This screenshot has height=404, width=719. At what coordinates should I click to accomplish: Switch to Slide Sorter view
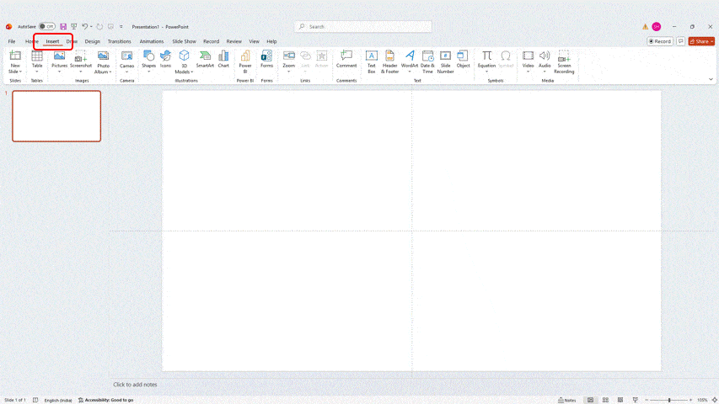605,400
